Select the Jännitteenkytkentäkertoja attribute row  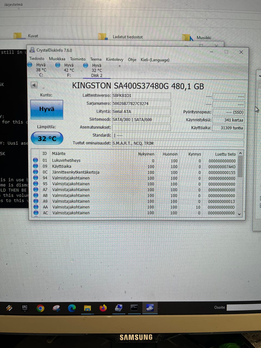click(135, 172)
